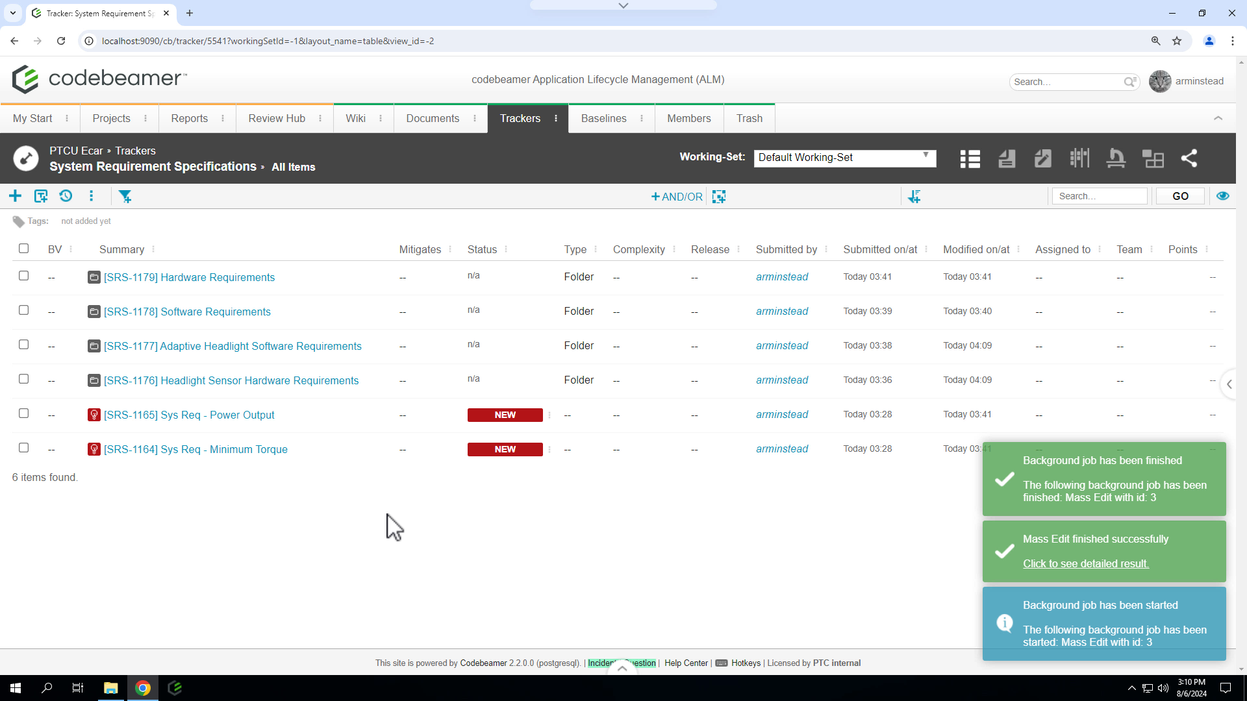Select checkbox for SRS-1164 Minimum Torque

pyautogui.click(x=24, y=448)
